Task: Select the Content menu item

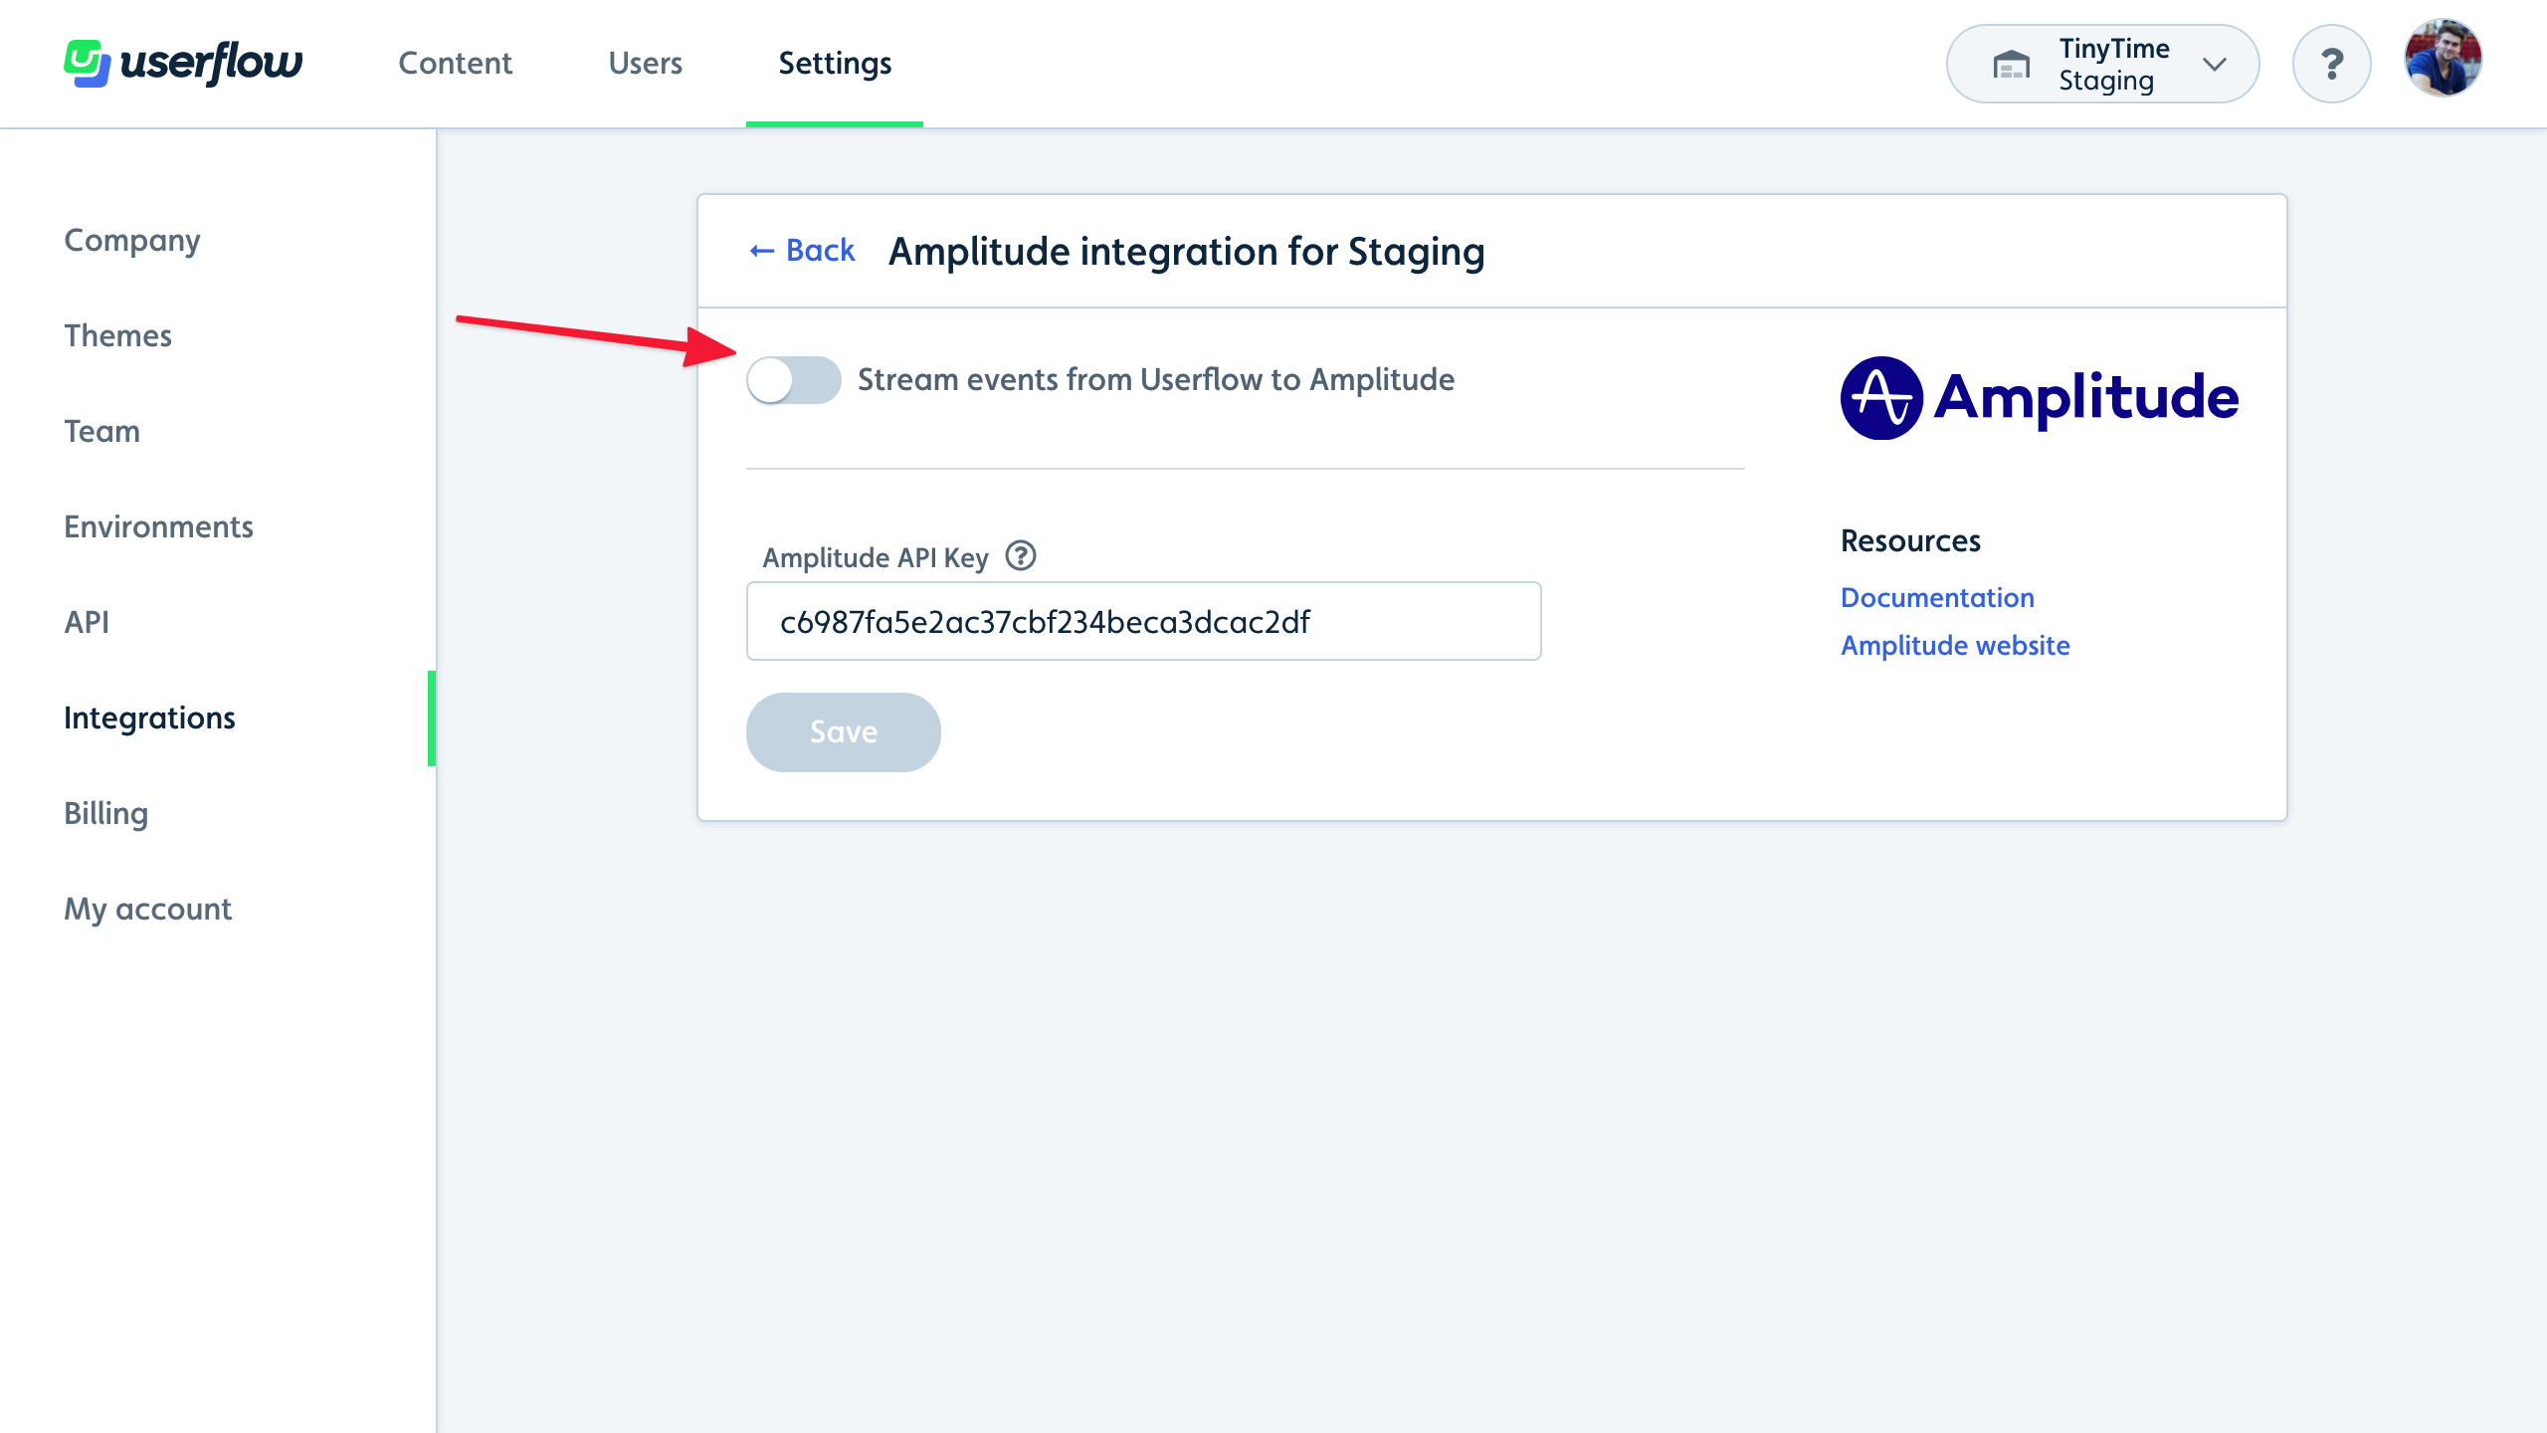Action: click(455, 63)
